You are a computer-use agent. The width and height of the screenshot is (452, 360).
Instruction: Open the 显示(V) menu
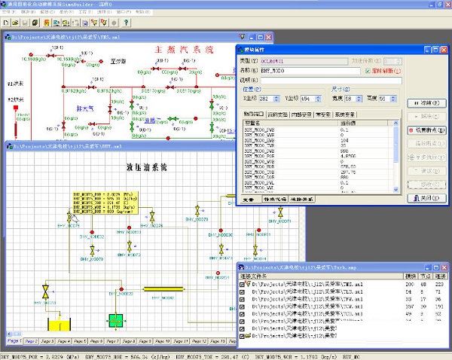pos(66,12)
